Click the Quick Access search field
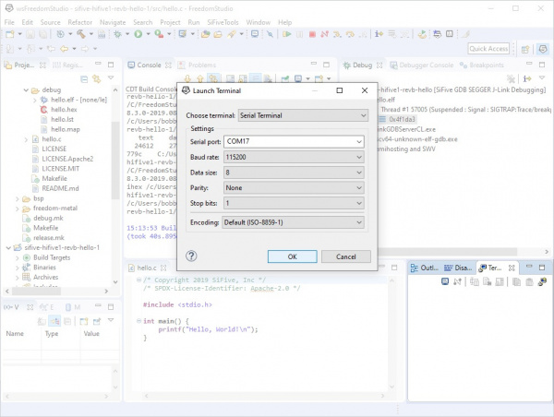This screenshot has height=417, width=554. [488, 49]
